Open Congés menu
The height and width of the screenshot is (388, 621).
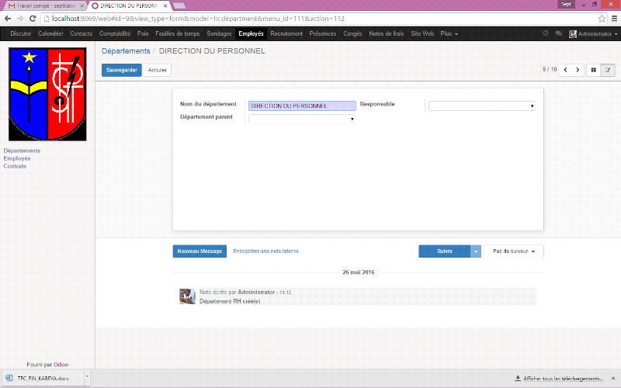click(352, 33)
